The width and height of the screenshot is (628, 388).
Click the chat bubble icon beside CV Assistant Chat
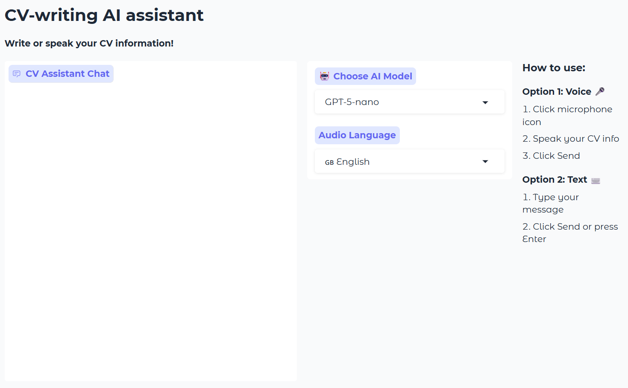coord(17,73)
